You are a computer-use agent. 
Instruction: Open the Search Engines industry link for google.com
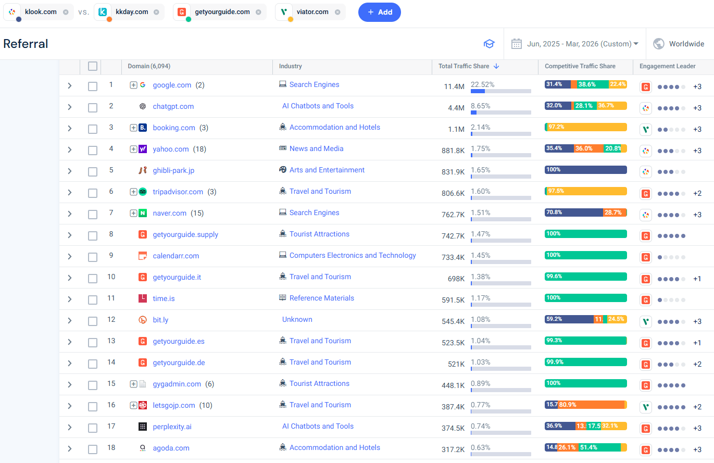(314, 84)
